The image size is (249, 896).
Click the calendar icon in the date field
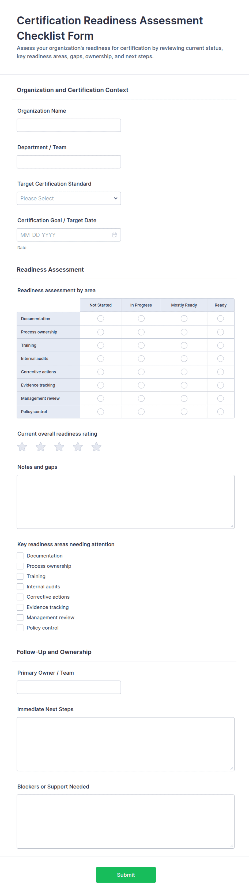click(114, 235)
